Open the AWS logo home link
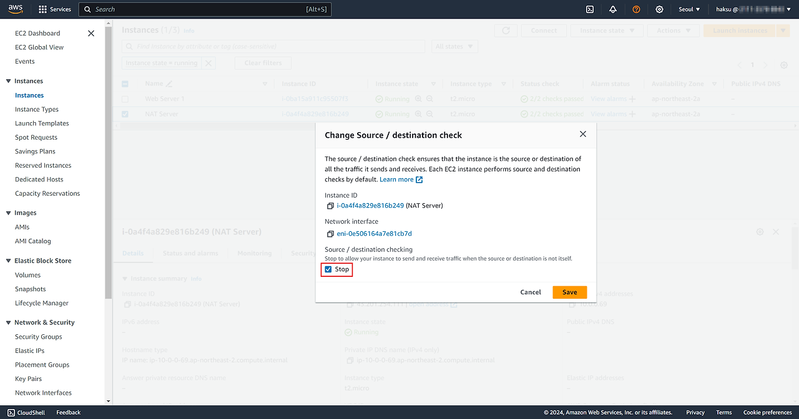This screenshot has height=419, width=799. coord(16,9)
